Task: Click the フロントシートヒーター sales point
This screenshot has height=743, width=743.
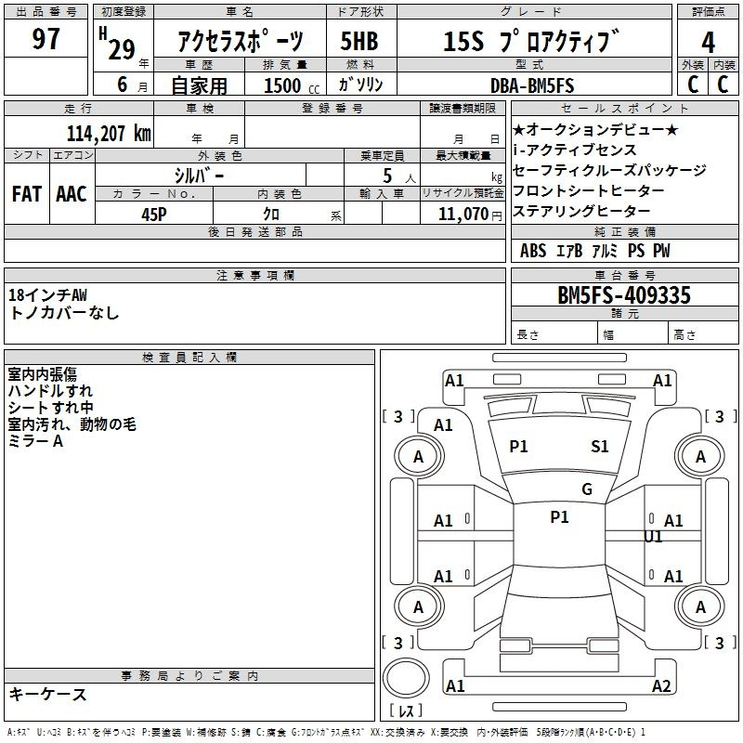Action: 588,190
